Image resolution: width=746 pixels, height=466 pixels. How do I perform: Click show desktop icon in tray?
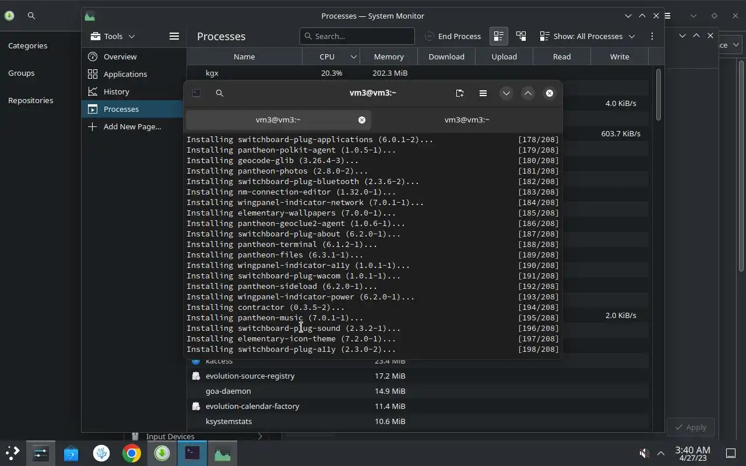point(730,453)
